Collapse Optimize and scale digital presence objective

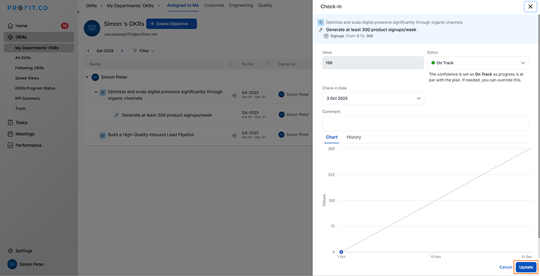[96, 92]
